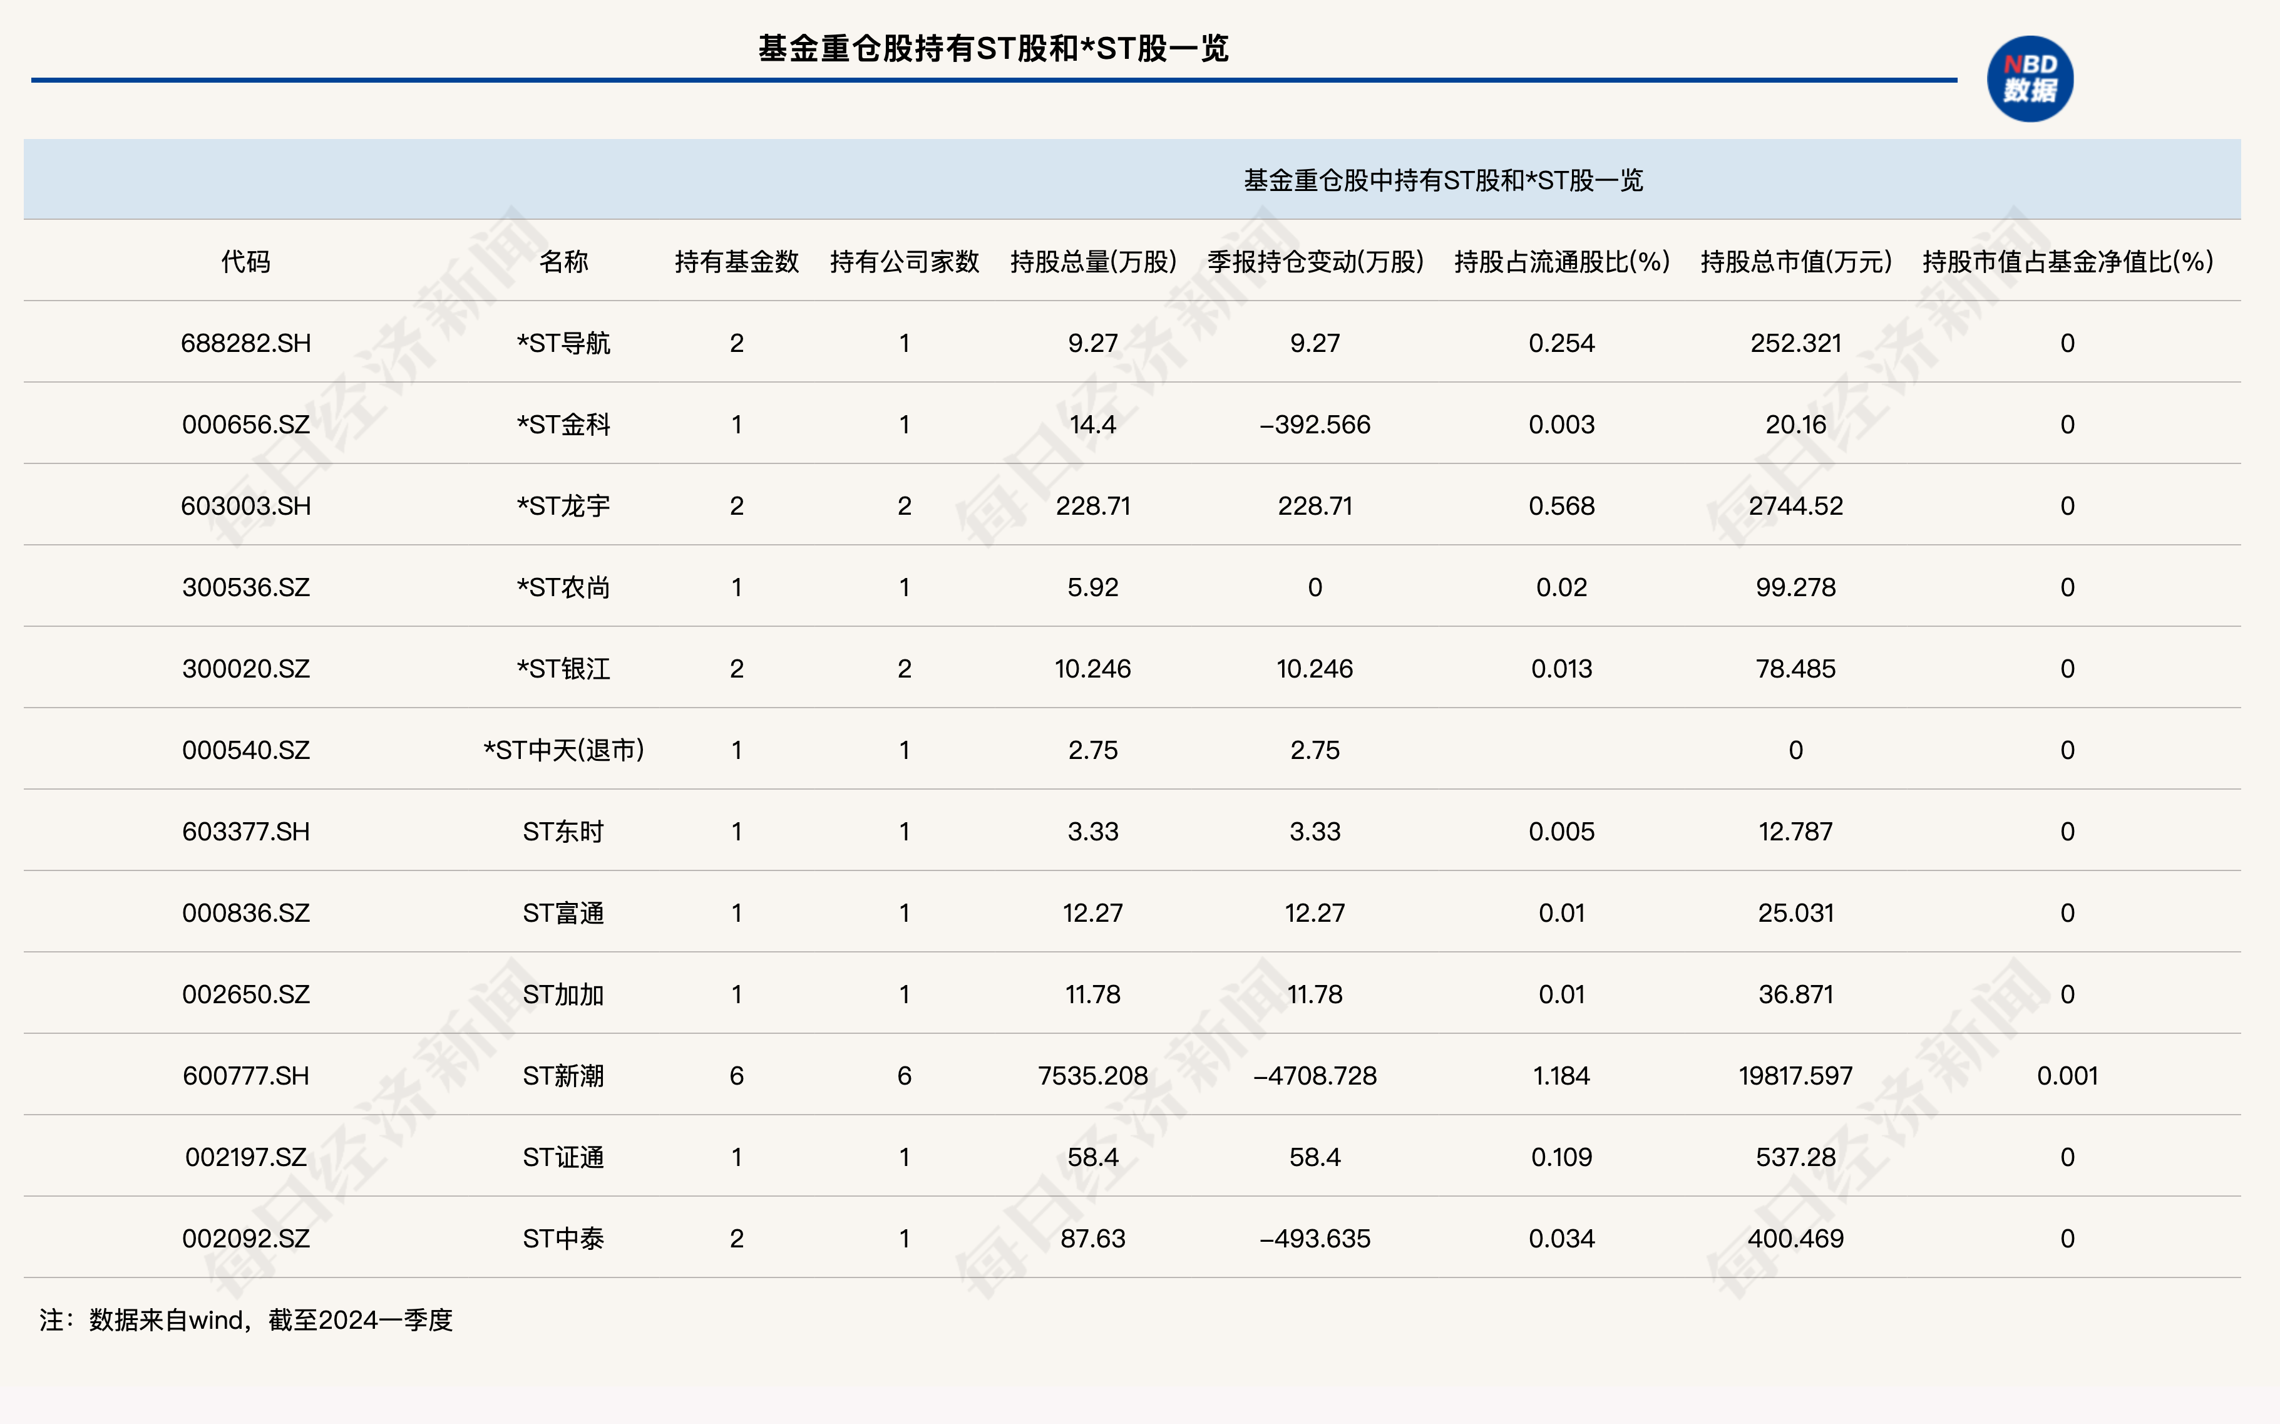Click the value -392.566 in *ST金科 row

[x=1315, y=425]
